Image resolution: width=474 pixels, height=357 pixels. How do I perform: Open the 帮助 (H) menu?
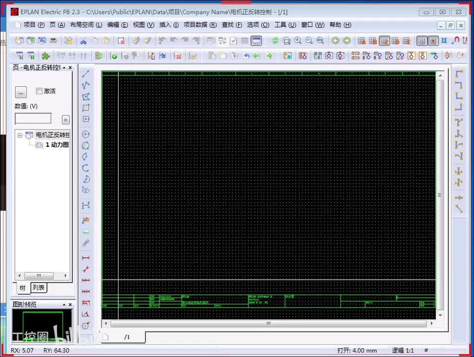[x=341, y=25]
